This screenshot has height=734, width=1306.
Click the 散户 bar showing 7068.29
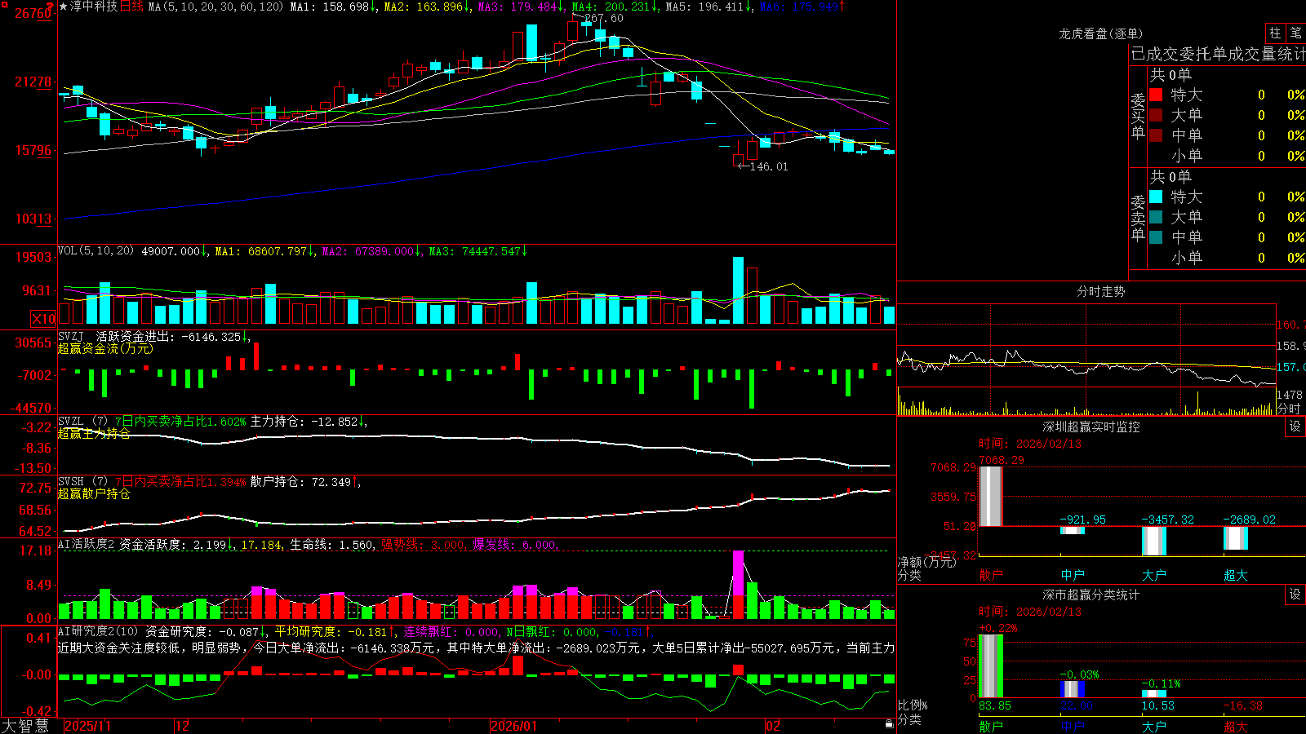(x=991, y=496)
